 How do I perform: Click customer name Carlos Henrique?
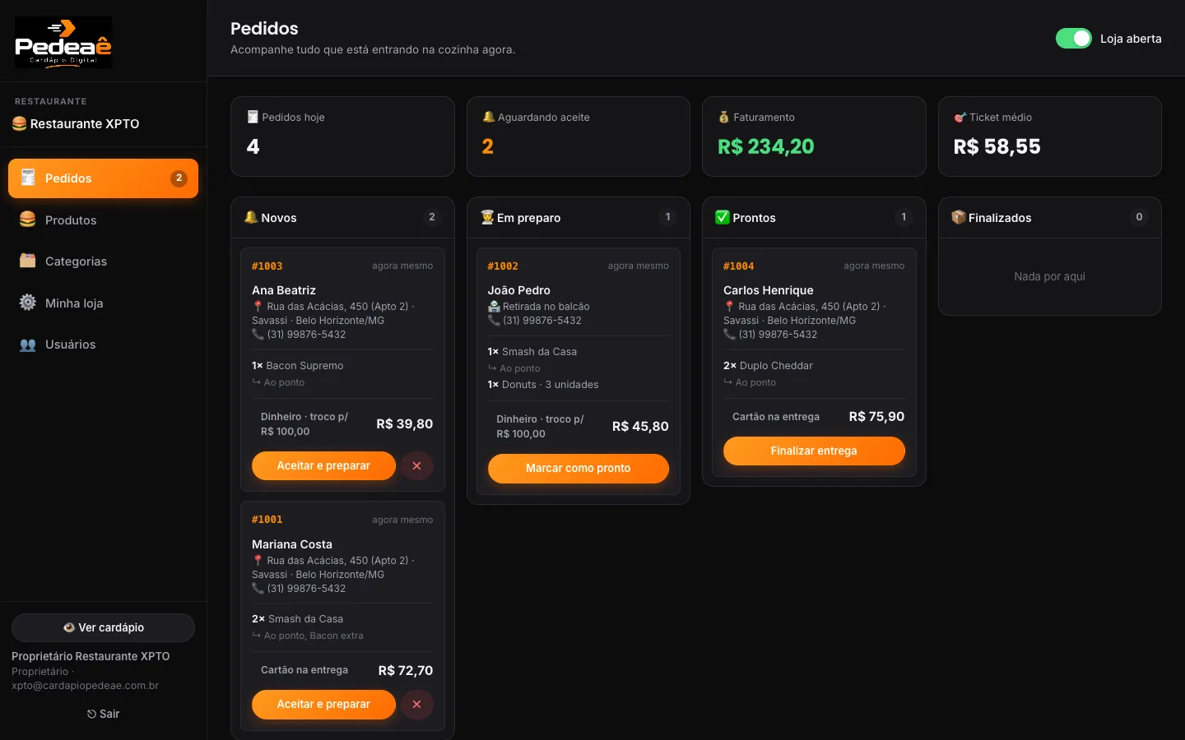(769, 290)
